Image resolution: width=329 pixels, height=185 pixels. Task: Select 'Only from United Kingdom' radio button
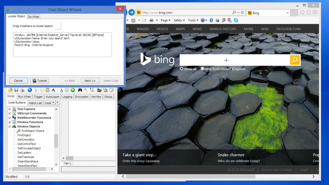pos(202,69)
